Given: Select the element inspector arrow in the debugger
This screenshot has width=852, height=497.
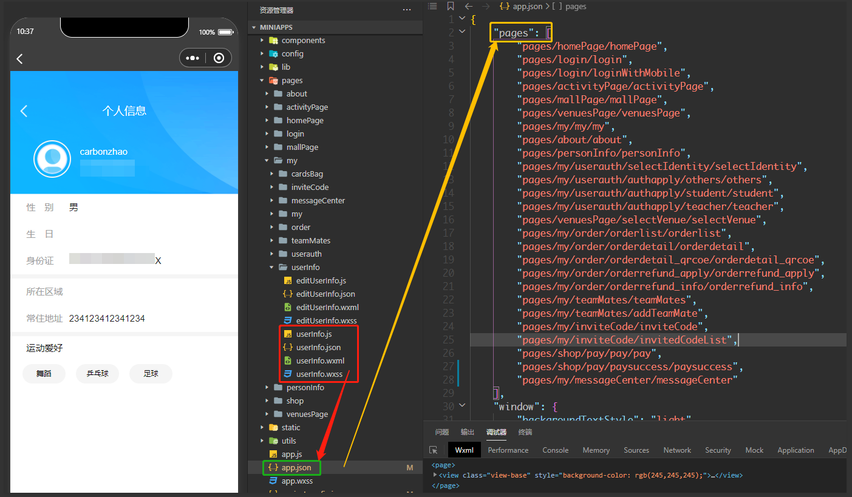Looking at the screenshot, I should coord(434,450).
